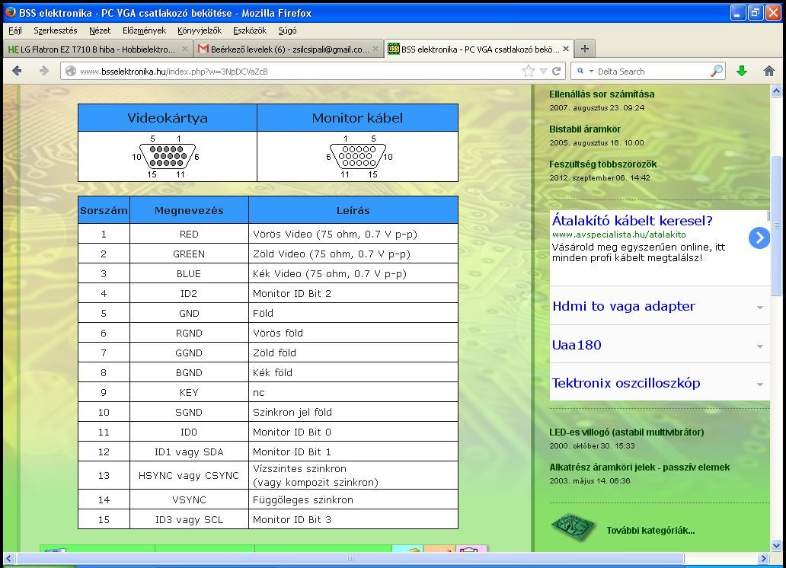The image size is (786, 568).
Task: Click the site identity globe icon
Action: pos(71,71)
